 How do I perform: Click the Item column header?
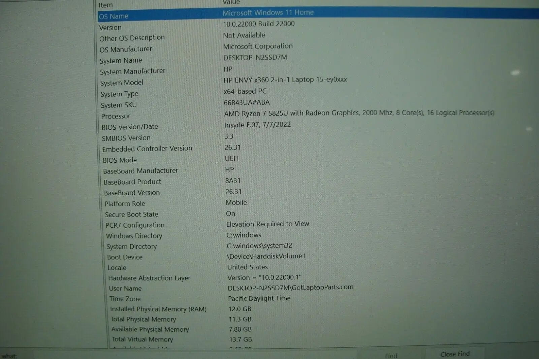point(105,4)
